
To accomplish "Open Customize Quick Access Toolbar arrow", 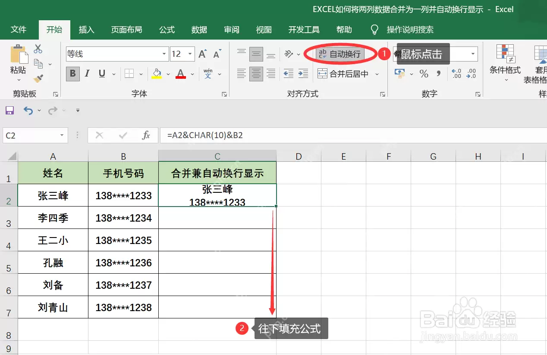I will click(x=78, y=111).
